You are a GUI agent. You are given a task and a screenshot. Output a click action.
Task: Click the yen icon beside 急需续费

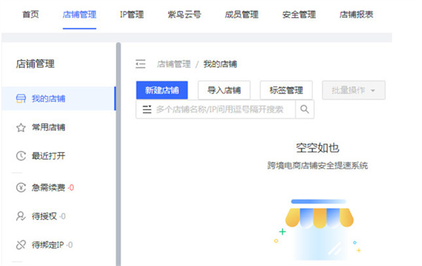(21, 187)
